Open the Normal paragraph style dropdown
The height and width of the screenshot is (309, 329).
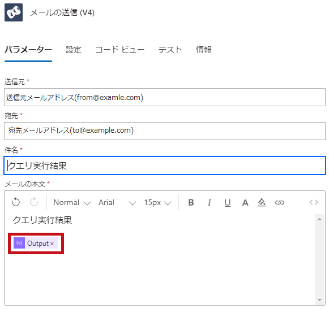coord(72,202)
